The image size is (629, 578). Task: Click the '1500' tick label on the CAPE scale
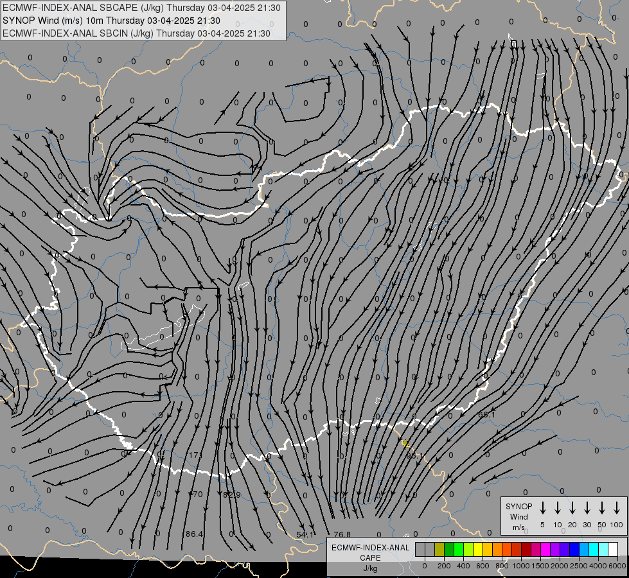pyautogui.click(x=540, y=566)
